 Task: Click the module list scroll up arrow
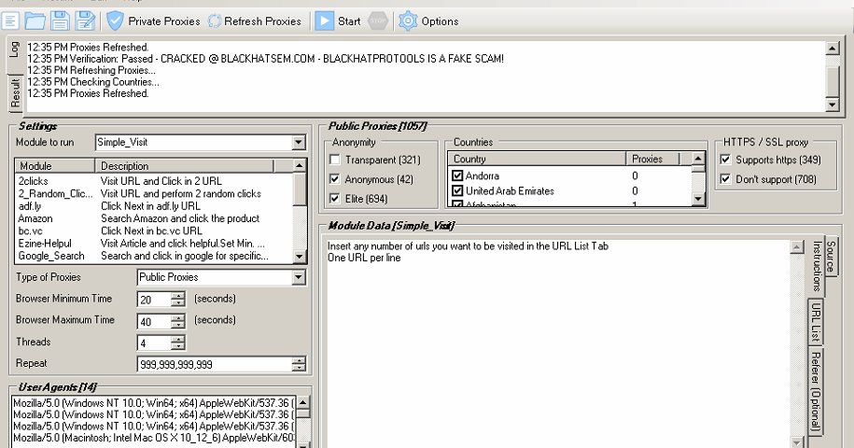pyautogui.click(x=300, y=165)
